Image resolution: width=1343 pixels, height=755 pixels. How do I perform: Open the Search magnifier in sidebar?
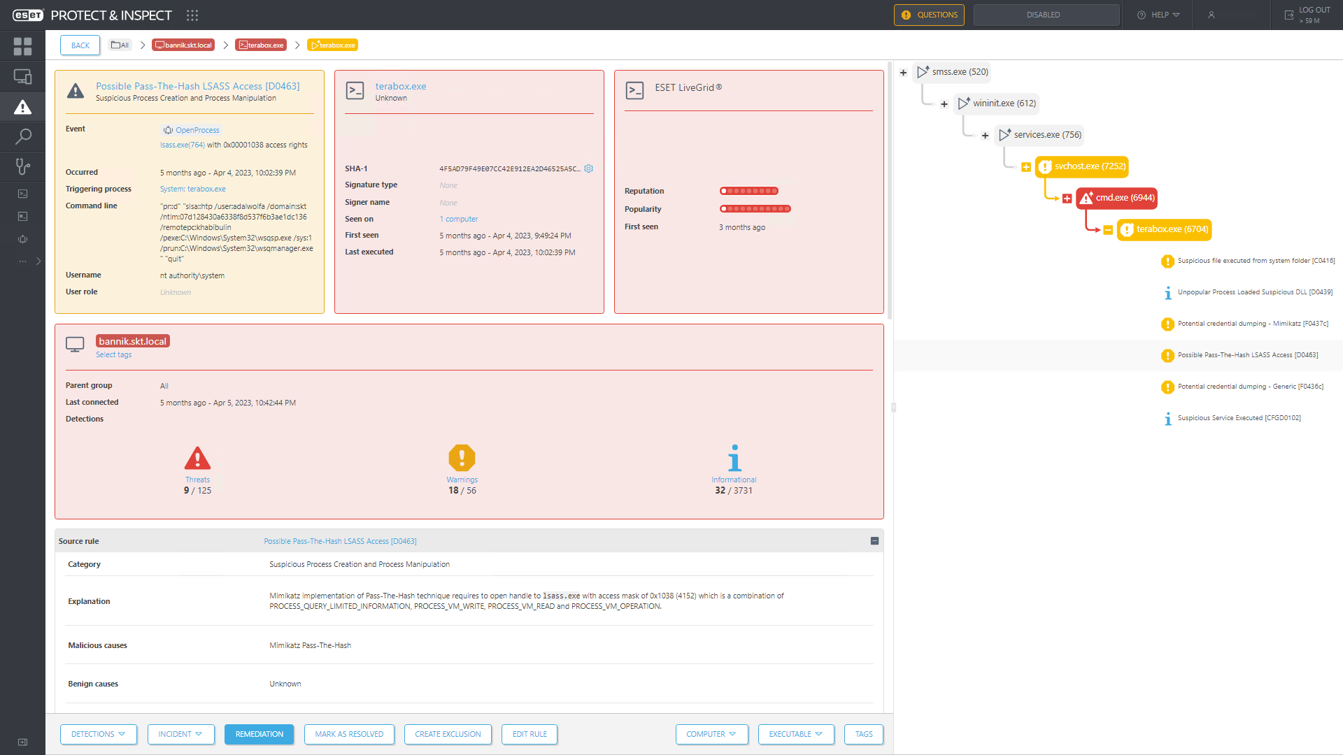click(x=22, y=136)
